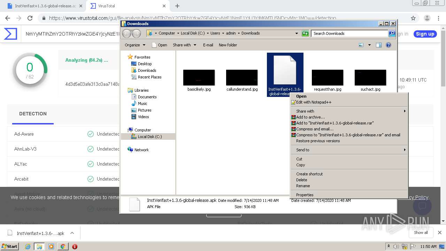The image size is (446, 251).
Task: Click E-mail in the Explorer toolbar
Action: (208, 45)
